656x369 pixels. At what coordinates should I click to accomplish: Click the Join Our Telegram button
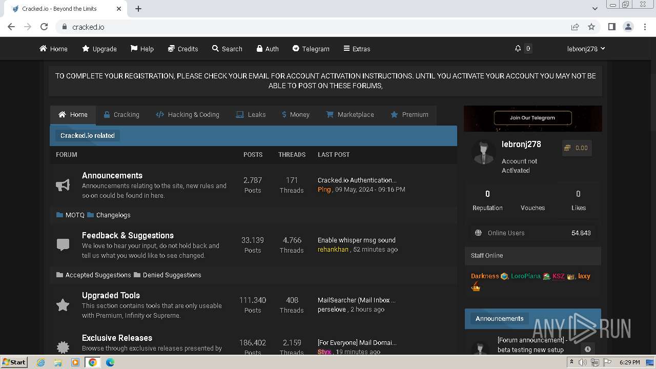click(532, 118)
